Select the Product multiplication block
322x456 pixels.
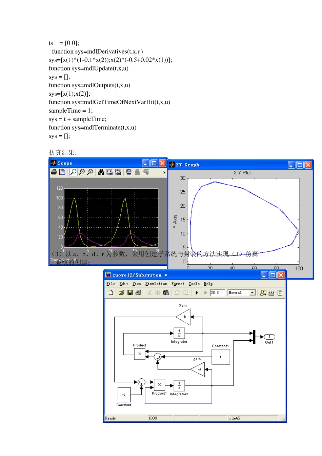pyautogui.click(x=139, y=354)
